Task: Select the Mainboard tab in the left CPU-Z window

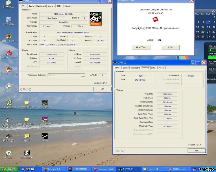Action: (41, 6)
